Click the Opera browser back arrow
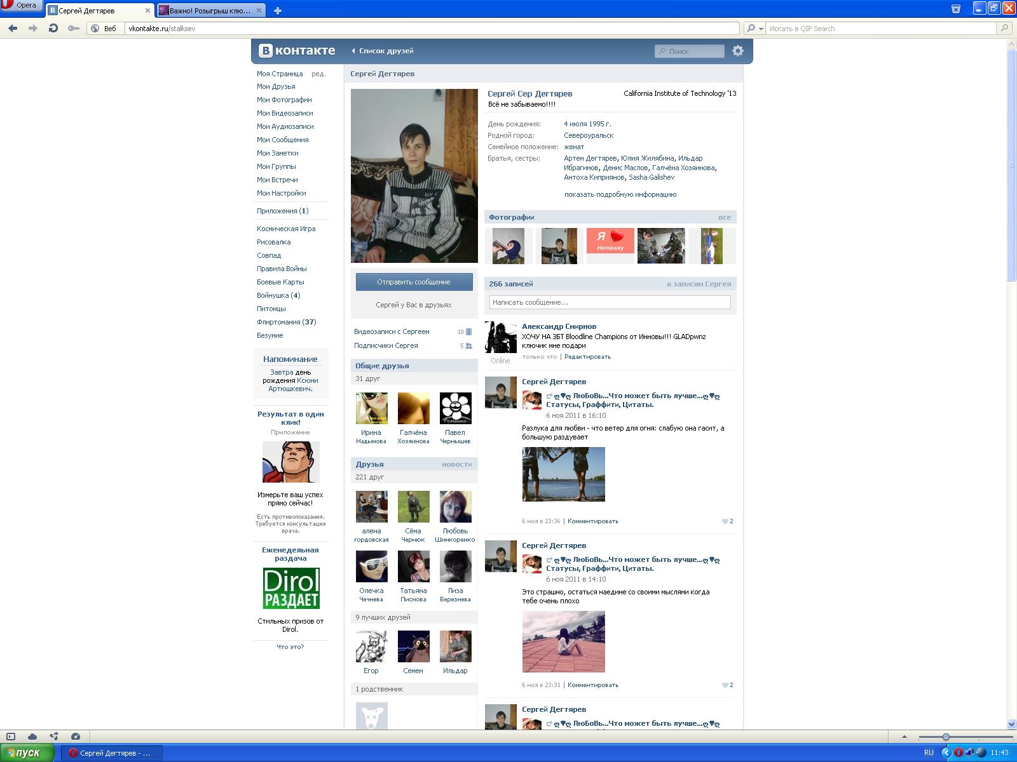The height and width of the screenshot is (762, 1017). [x=13, y=29]
